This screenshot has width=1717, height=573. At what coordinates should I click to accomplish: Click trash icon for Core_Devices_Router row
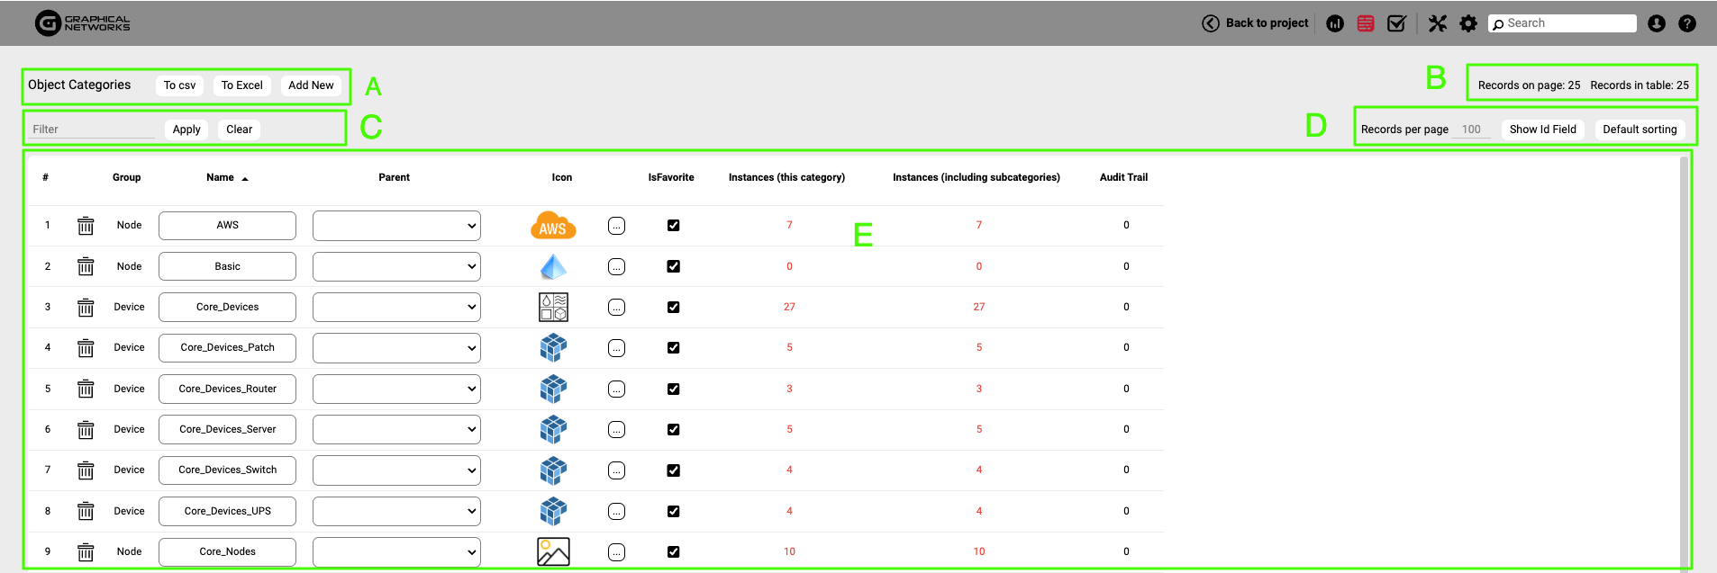86,389
